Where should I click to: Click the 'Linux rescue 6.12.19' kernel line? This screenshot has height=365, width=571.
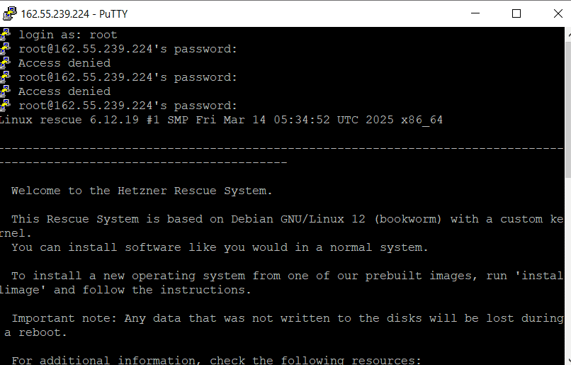pyautogui.click(x=221, y=120)
